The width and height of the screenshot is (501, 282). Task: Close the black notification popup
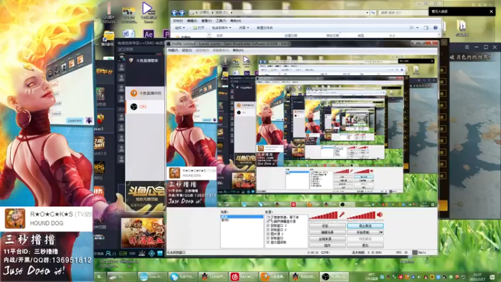pyautogui.click(x=492, y=11)
